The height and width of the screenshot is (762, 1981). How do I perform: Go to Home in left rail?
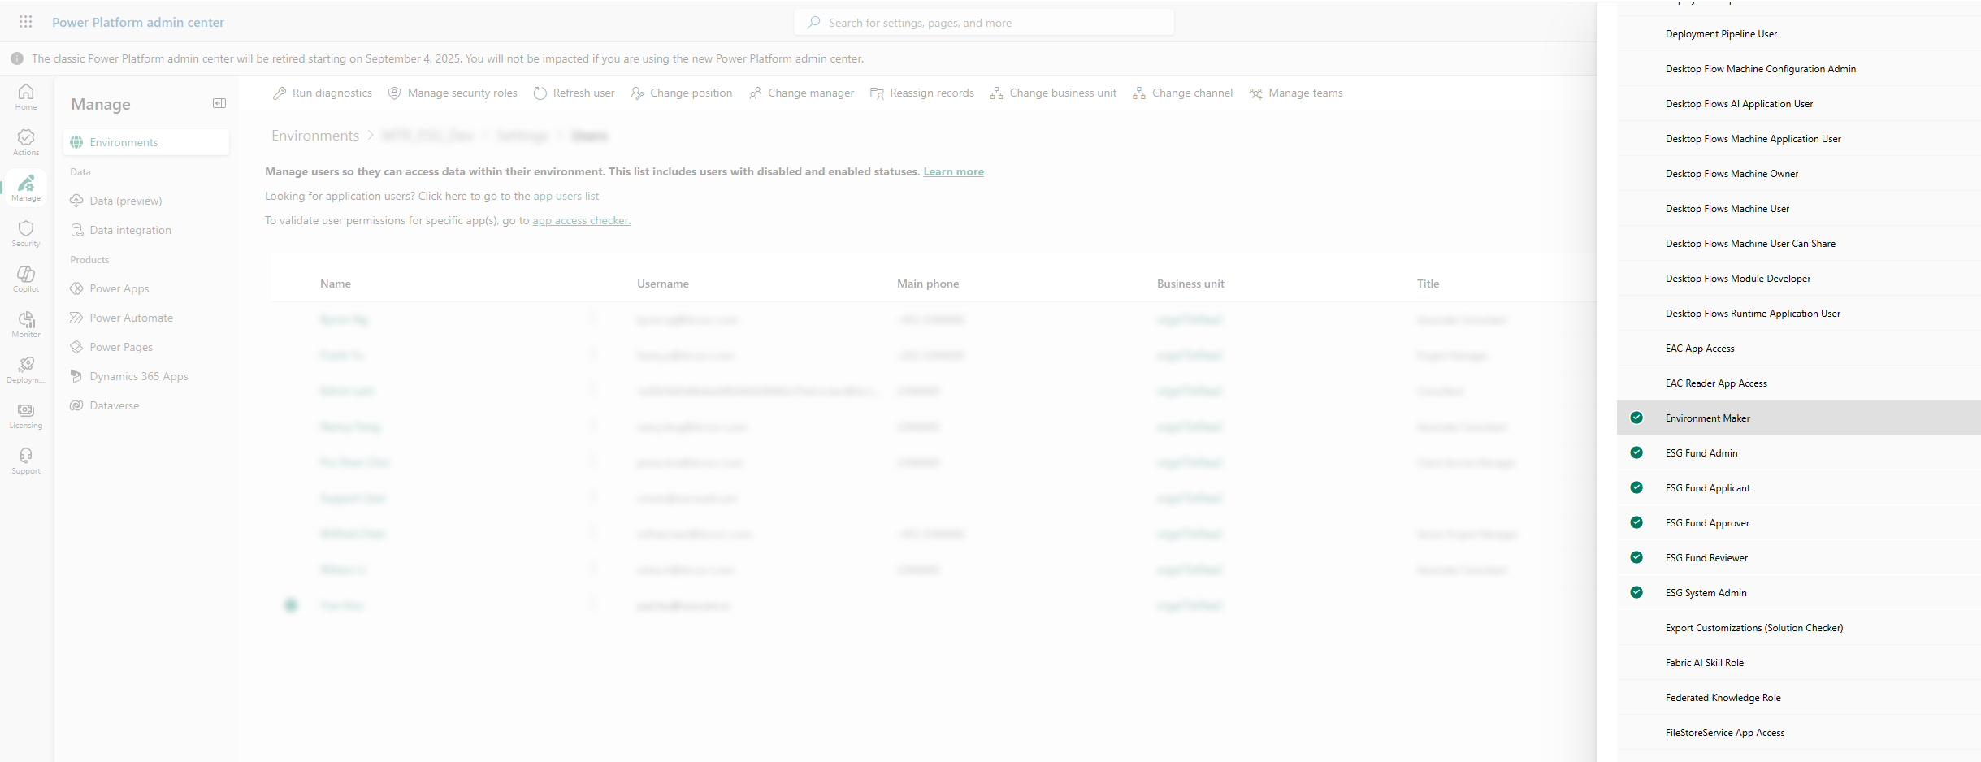pos(26,97)
